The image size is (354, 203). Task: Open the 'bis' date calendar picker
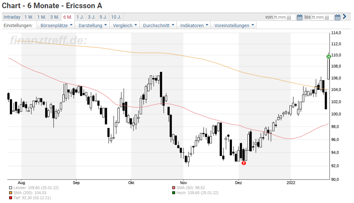(338, 17)
